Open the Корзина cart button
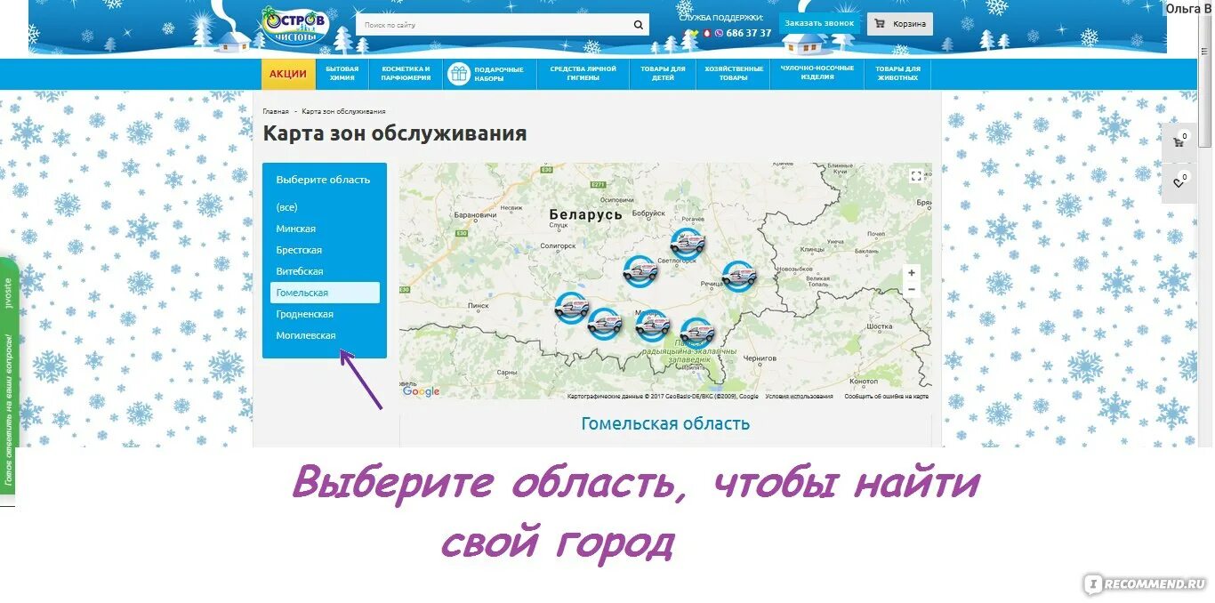This screenshot has height=603, width=1215. [900, 24]
